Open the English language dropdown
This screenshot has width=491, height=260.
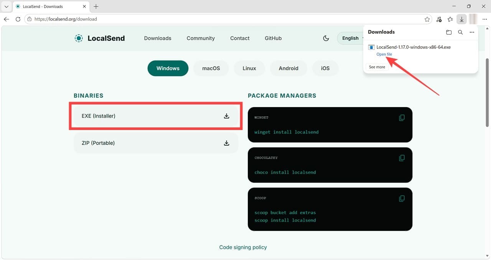[x=350, y=38]
